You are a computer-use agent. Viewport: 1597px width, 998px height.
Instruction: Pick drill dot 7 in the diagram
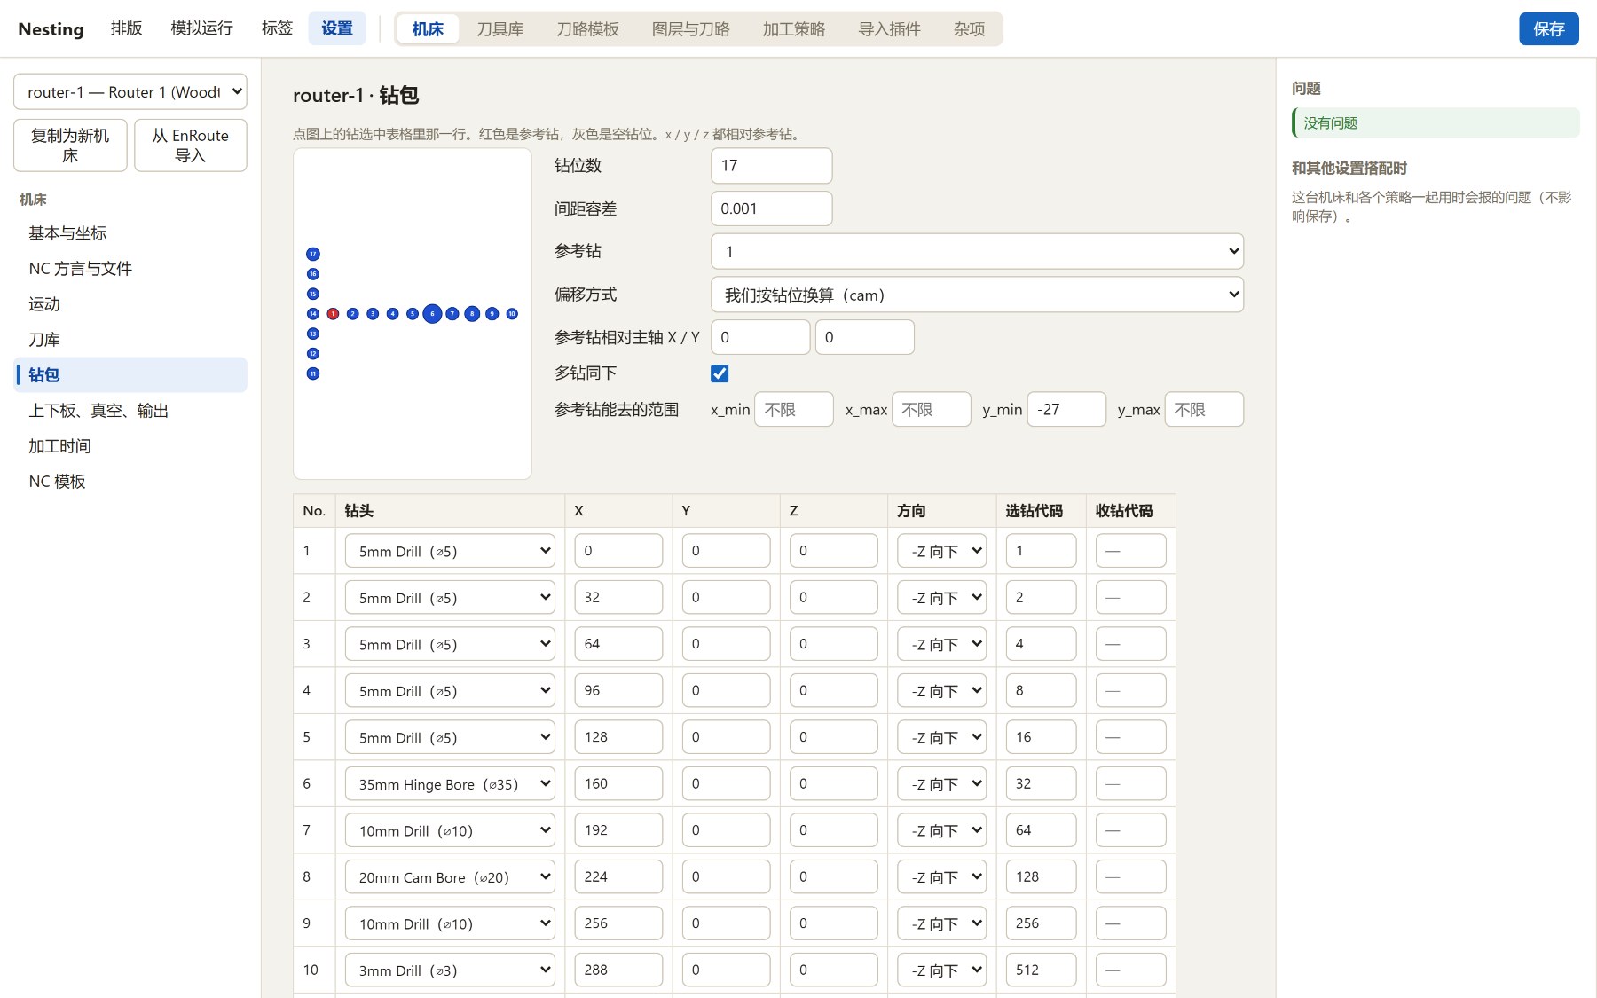pyautogui.click(x=452, y=314)
